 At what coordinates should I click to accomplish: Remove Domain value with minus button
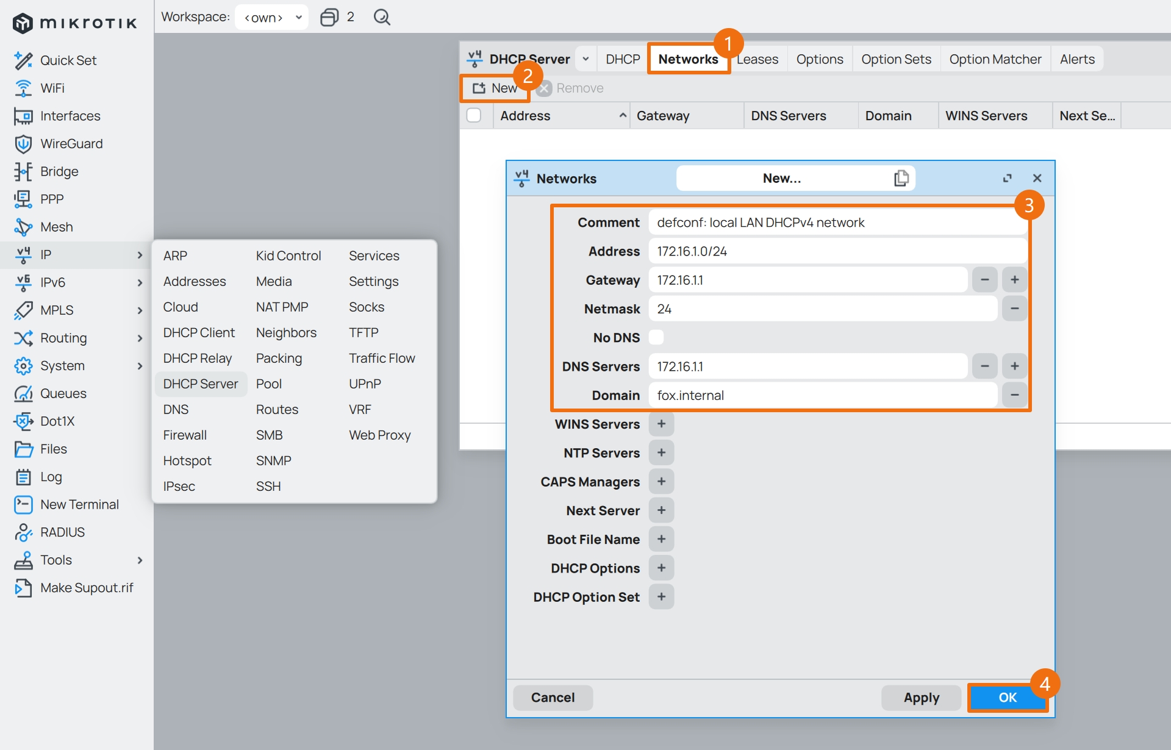1015,395
